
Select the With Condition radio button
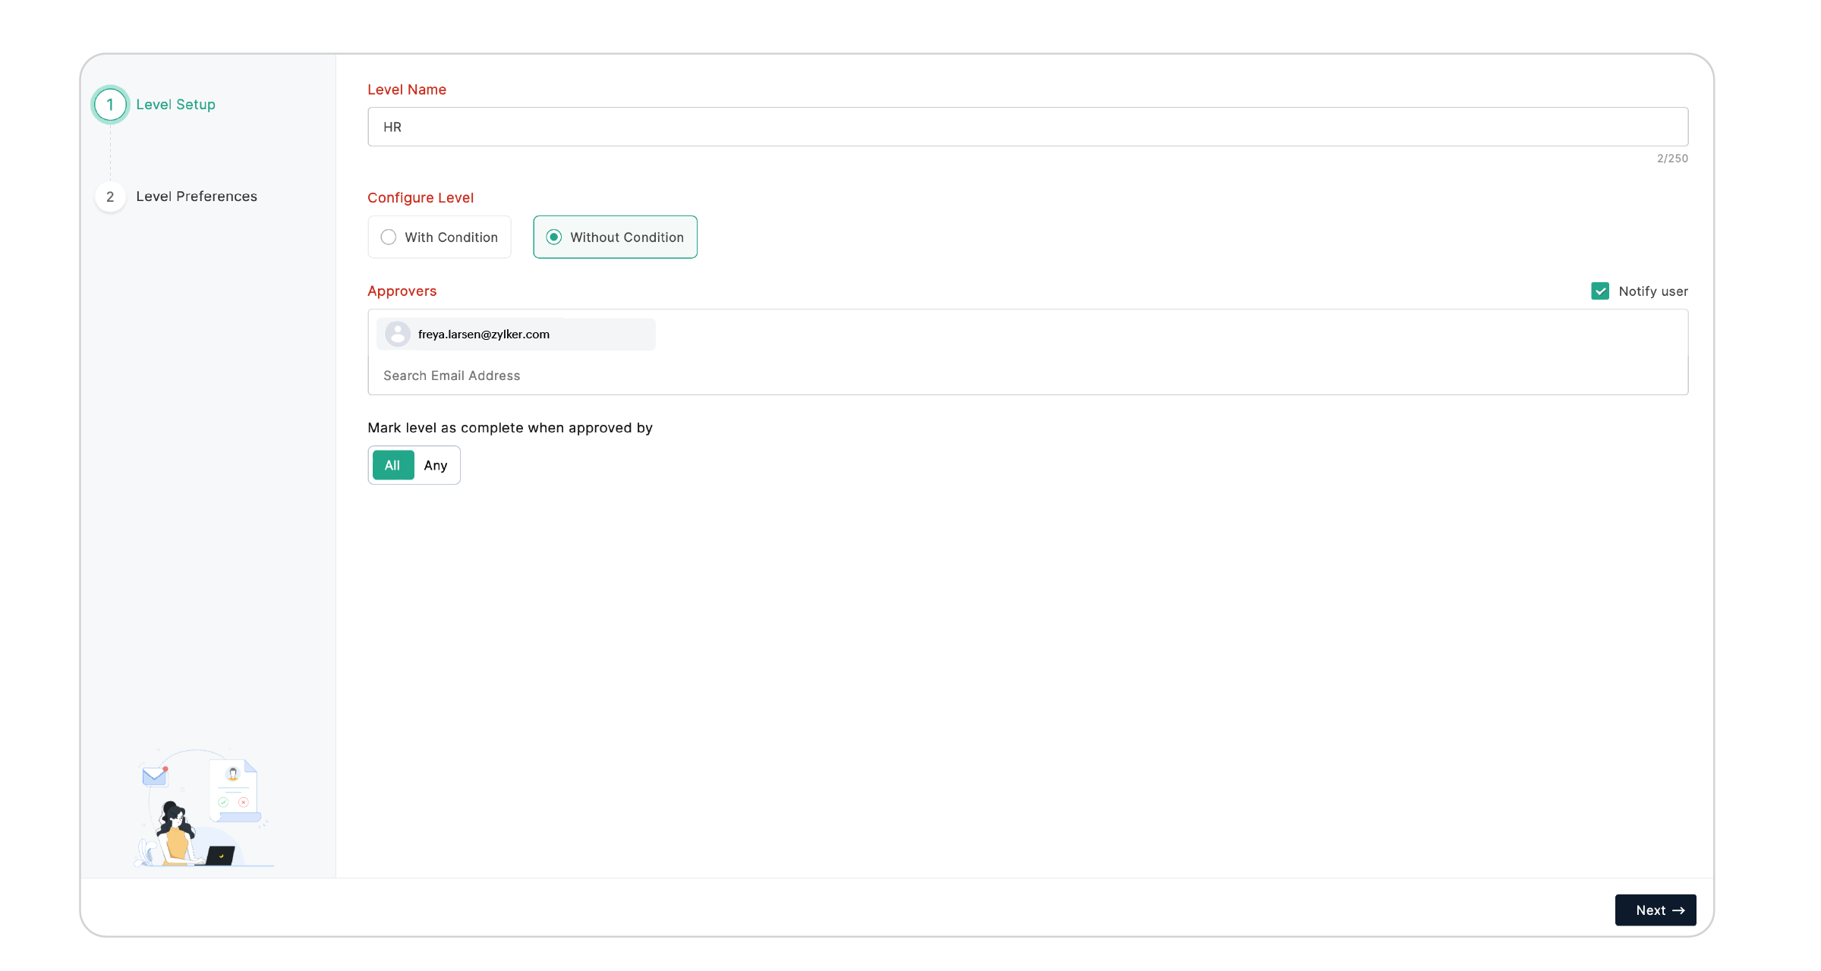(x=389, y=237)
